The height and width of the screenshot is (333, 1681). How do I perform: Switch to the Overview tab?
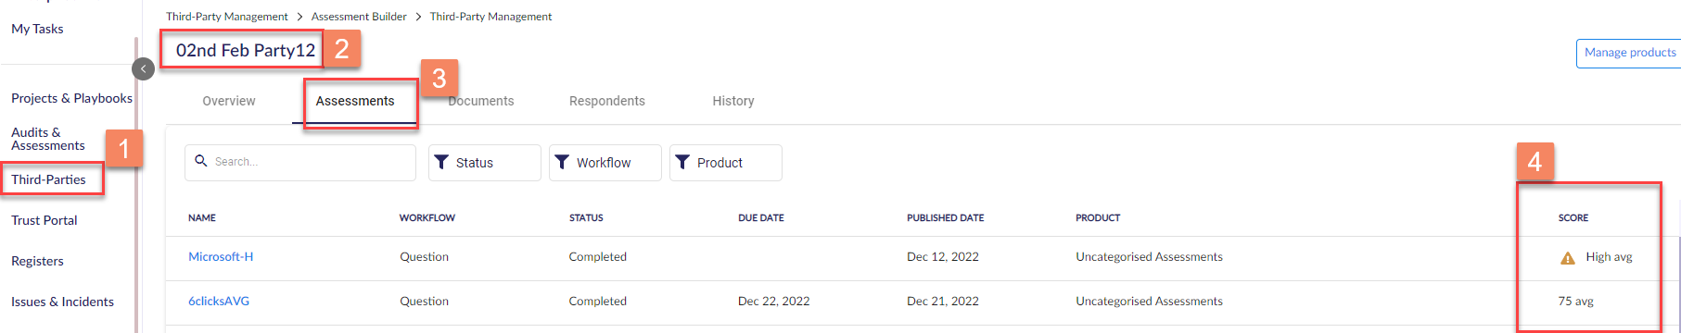tap(229, 101)
